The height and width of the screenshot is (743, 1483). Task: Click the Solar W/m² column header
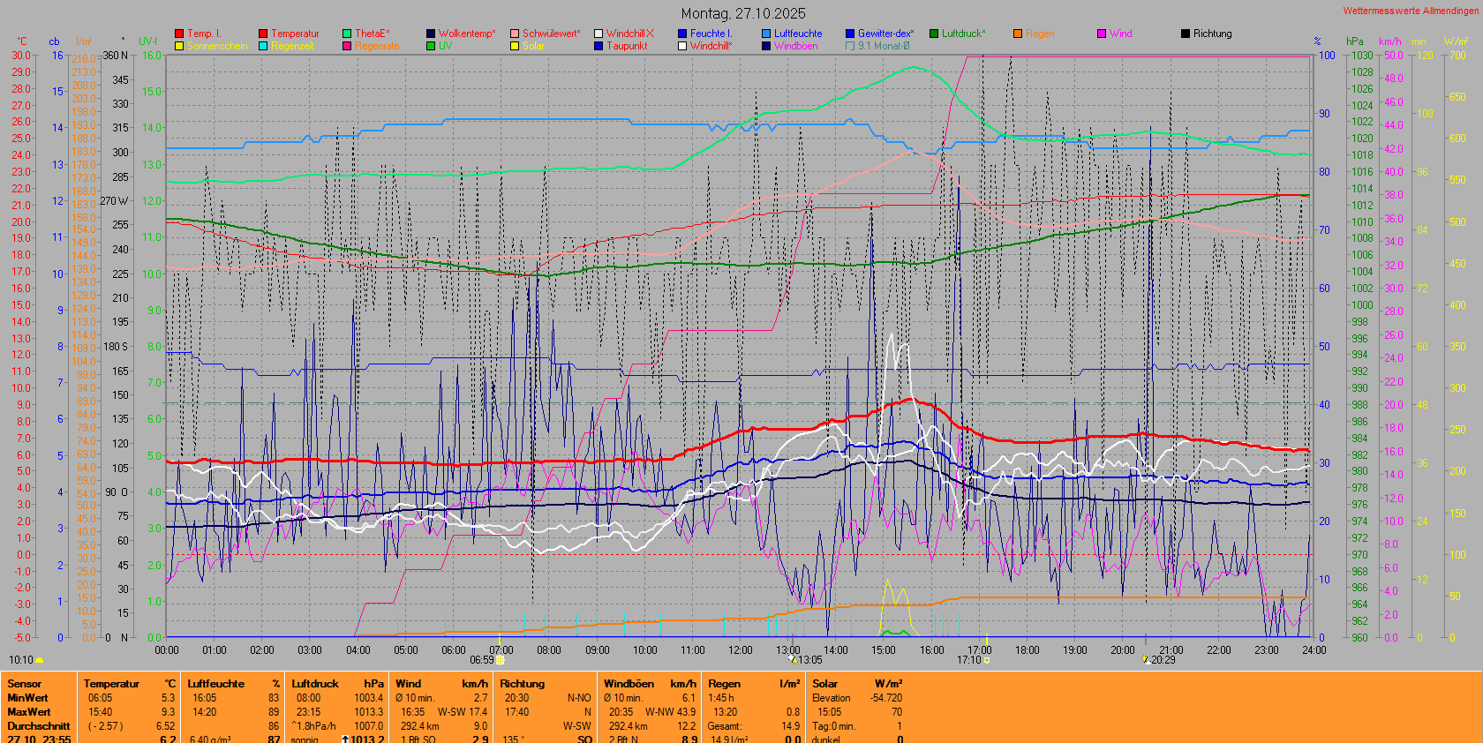857,684
